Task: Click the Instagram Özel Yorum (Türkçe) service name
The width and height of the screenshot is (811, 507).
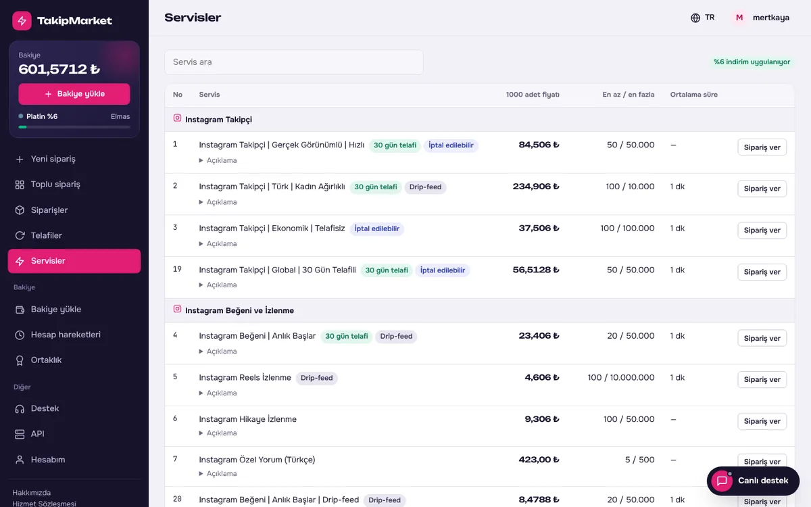Action: click(257, 460)
